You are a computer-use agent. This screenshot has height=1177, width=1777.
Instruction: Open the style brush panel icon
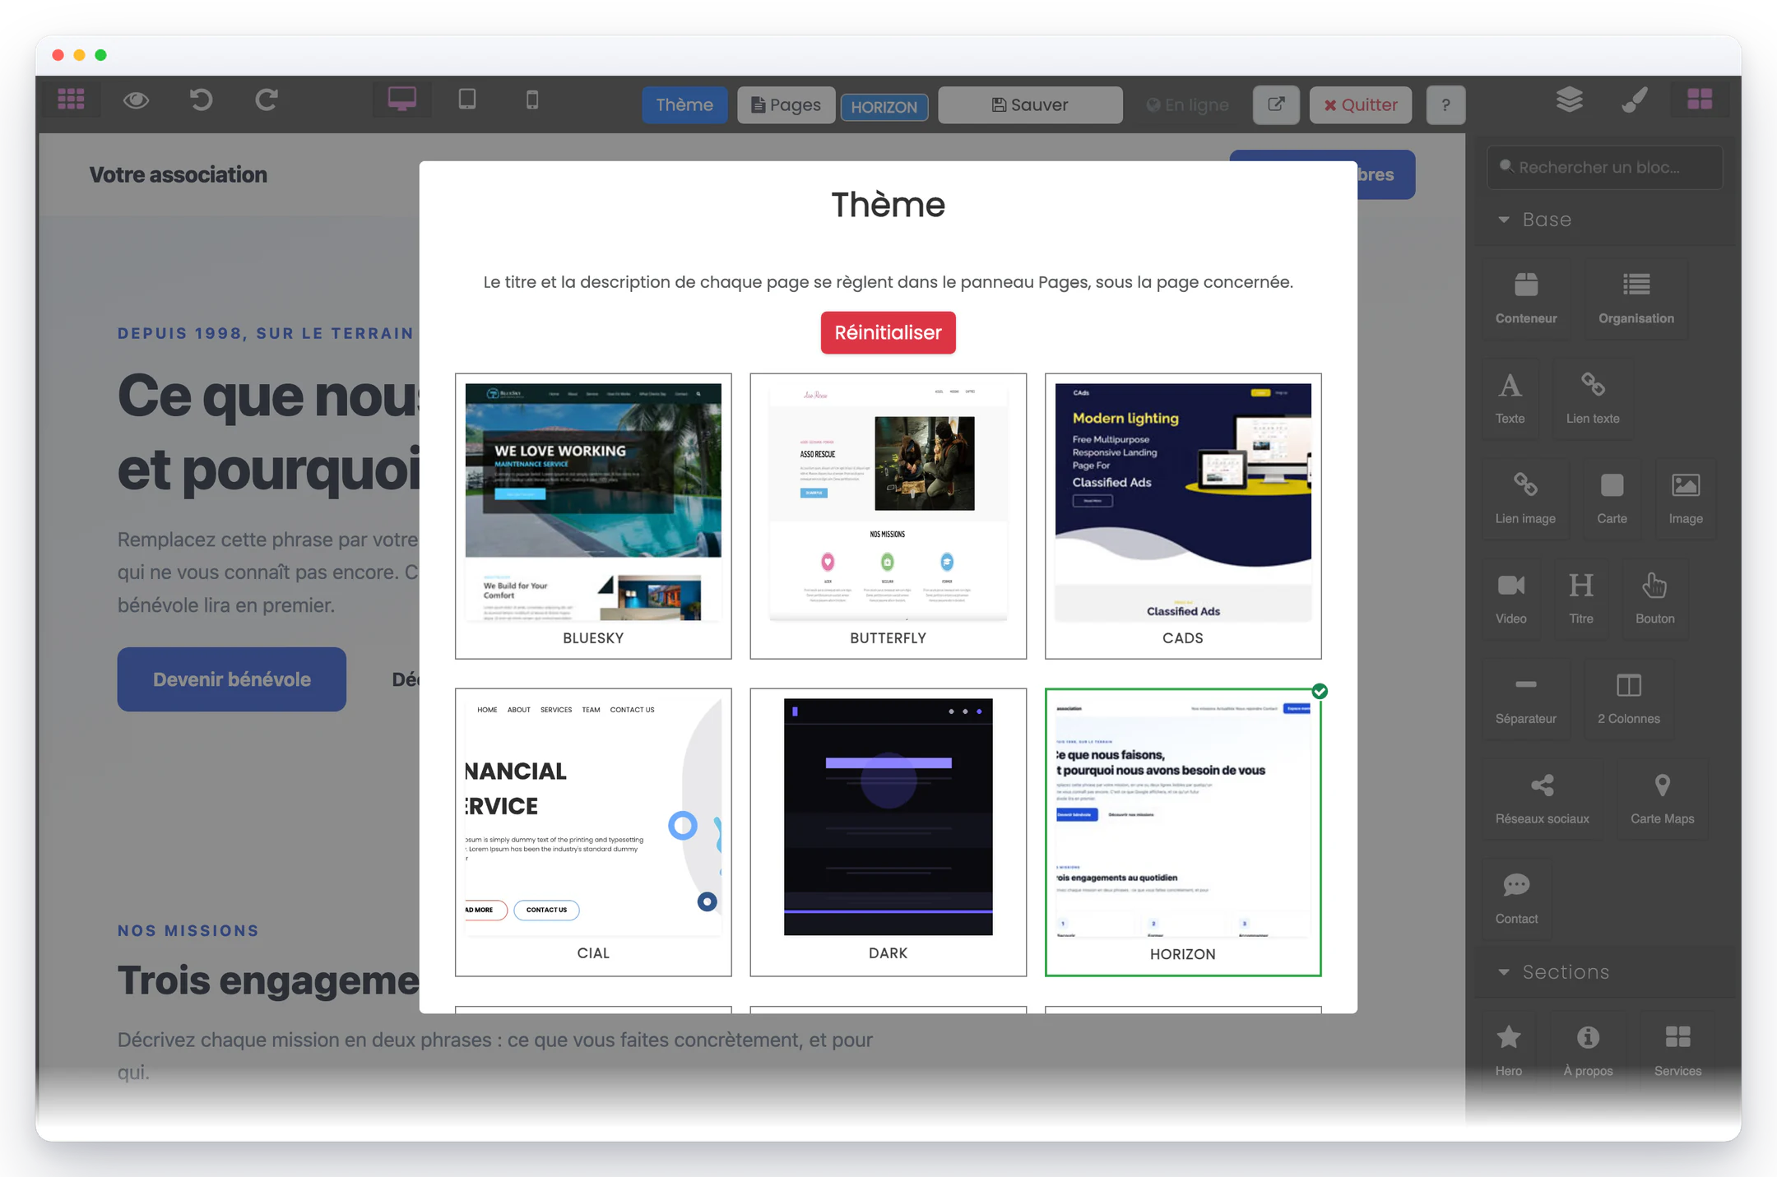(x=1635, y=100)
